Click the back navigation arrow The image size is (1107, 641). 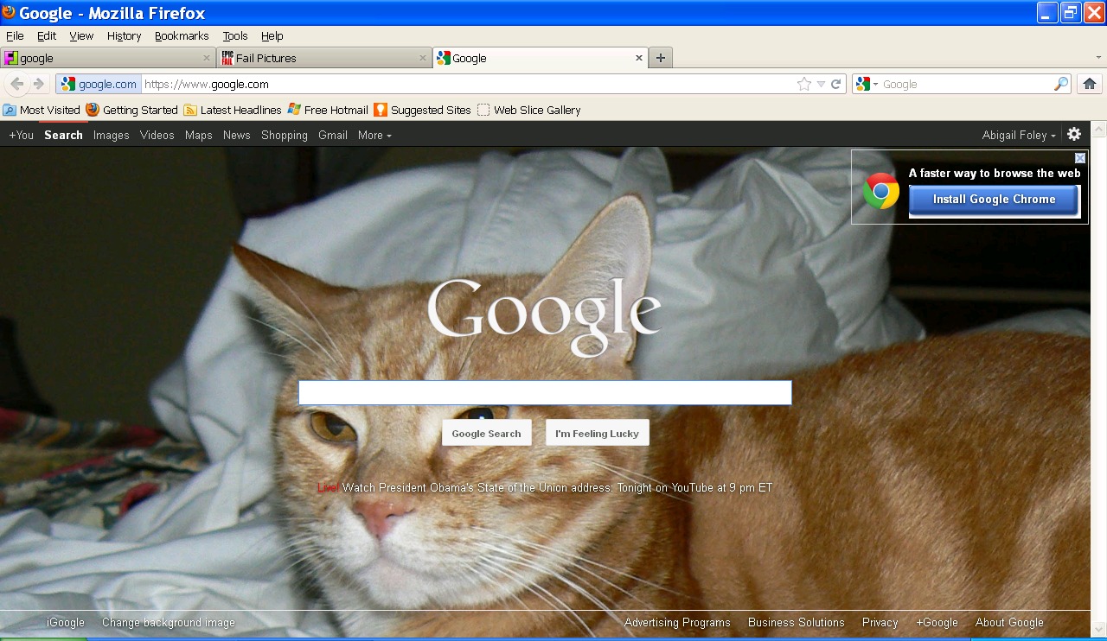click(x=16, y=84)
